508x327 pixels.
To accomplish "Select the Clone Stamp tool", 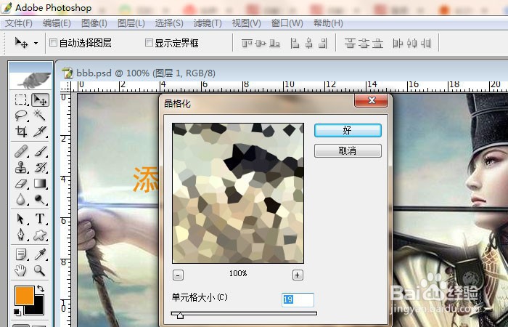I will pos(21,167).
